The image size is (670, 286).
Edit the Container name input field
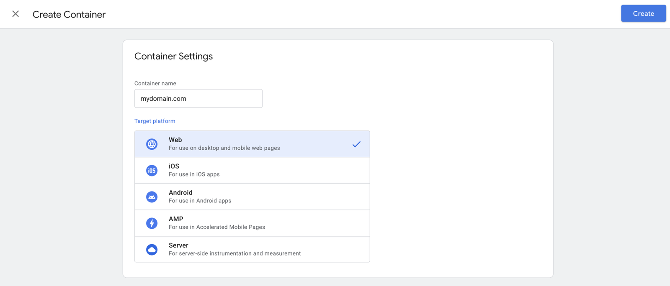coord(198,98)
